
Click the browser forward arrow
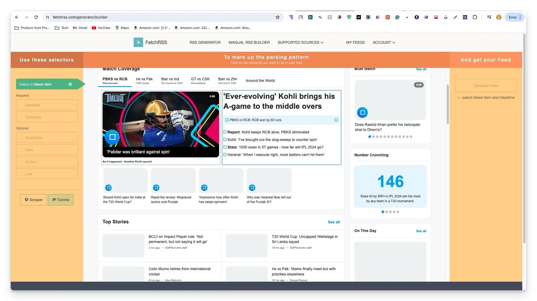pos(26,17)
